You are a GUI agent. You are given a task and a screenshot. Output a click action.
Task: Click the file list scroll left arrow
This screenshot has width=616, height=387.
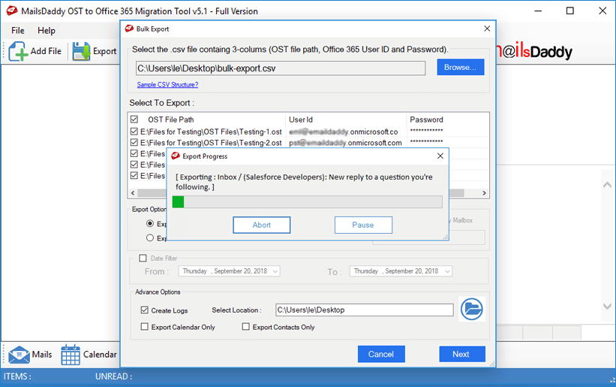133,192
